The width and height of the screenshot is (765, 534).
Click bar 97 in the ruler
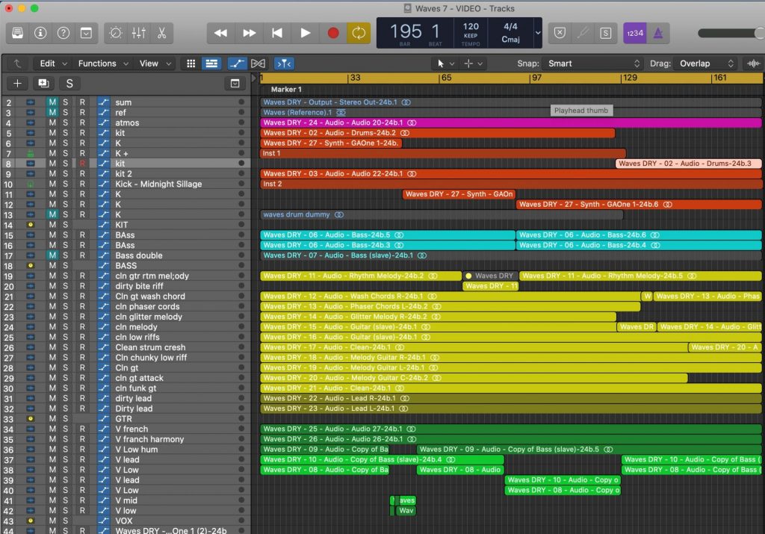pyautogui.click(x=536, y=78)
